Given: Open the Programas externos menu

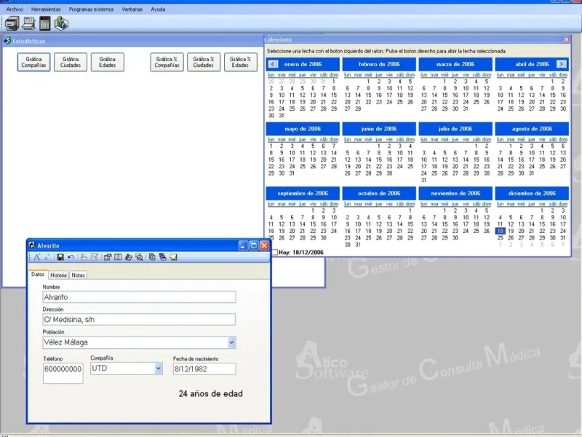Looking at the screenshot, I should (91, 9).
